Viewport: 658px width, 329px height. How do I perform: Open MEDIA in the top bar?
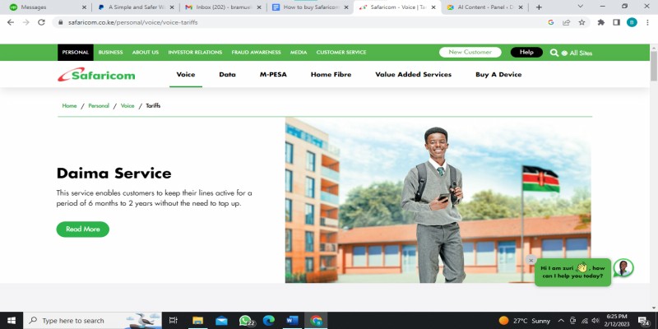tap(299, 53)
